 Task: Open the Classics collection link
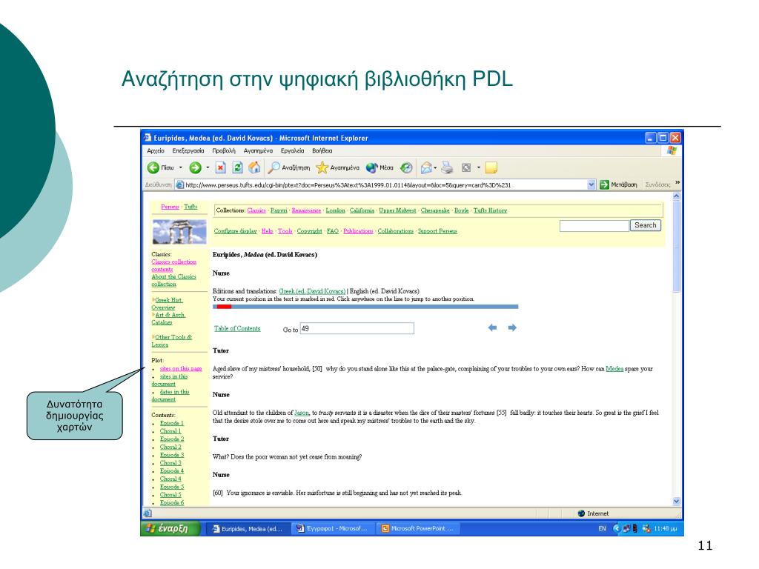click(x=256, y=210)
